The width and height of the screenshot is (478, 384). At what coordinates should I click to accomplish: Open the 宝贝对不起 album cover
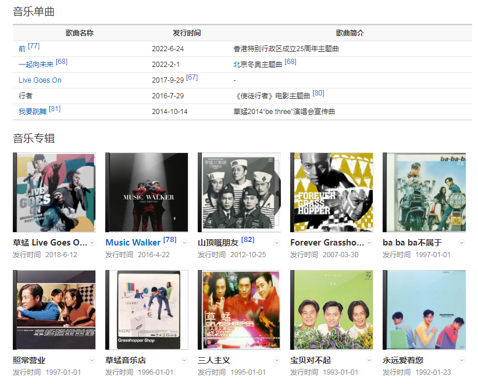point(331,310)
